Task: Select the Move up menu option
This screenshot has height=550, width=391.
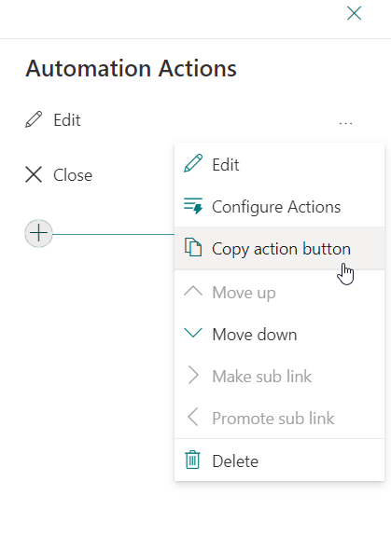Action: tap(279, 292)
